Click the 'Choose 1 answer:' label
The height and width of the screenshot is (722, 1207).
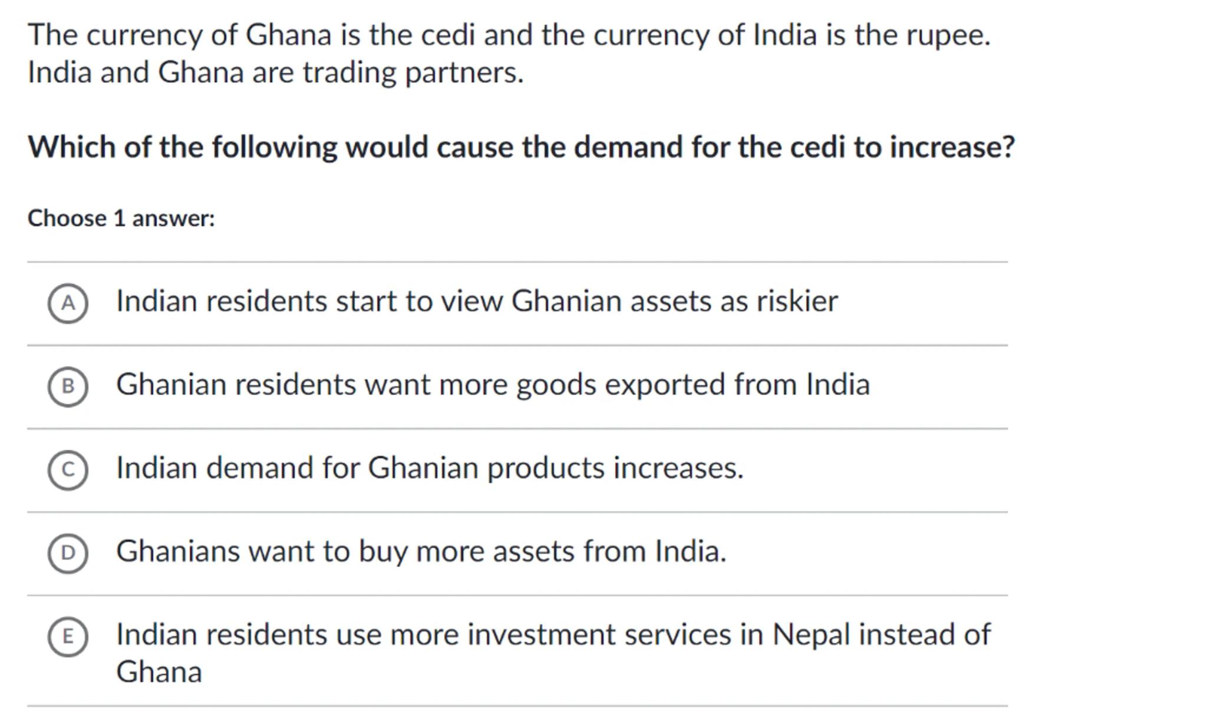tap(121, 218)
